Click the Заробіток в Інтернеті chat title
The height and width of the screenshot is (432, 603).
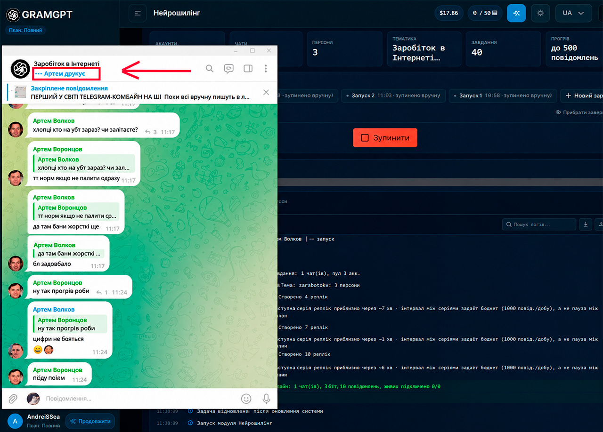point(66,64)
